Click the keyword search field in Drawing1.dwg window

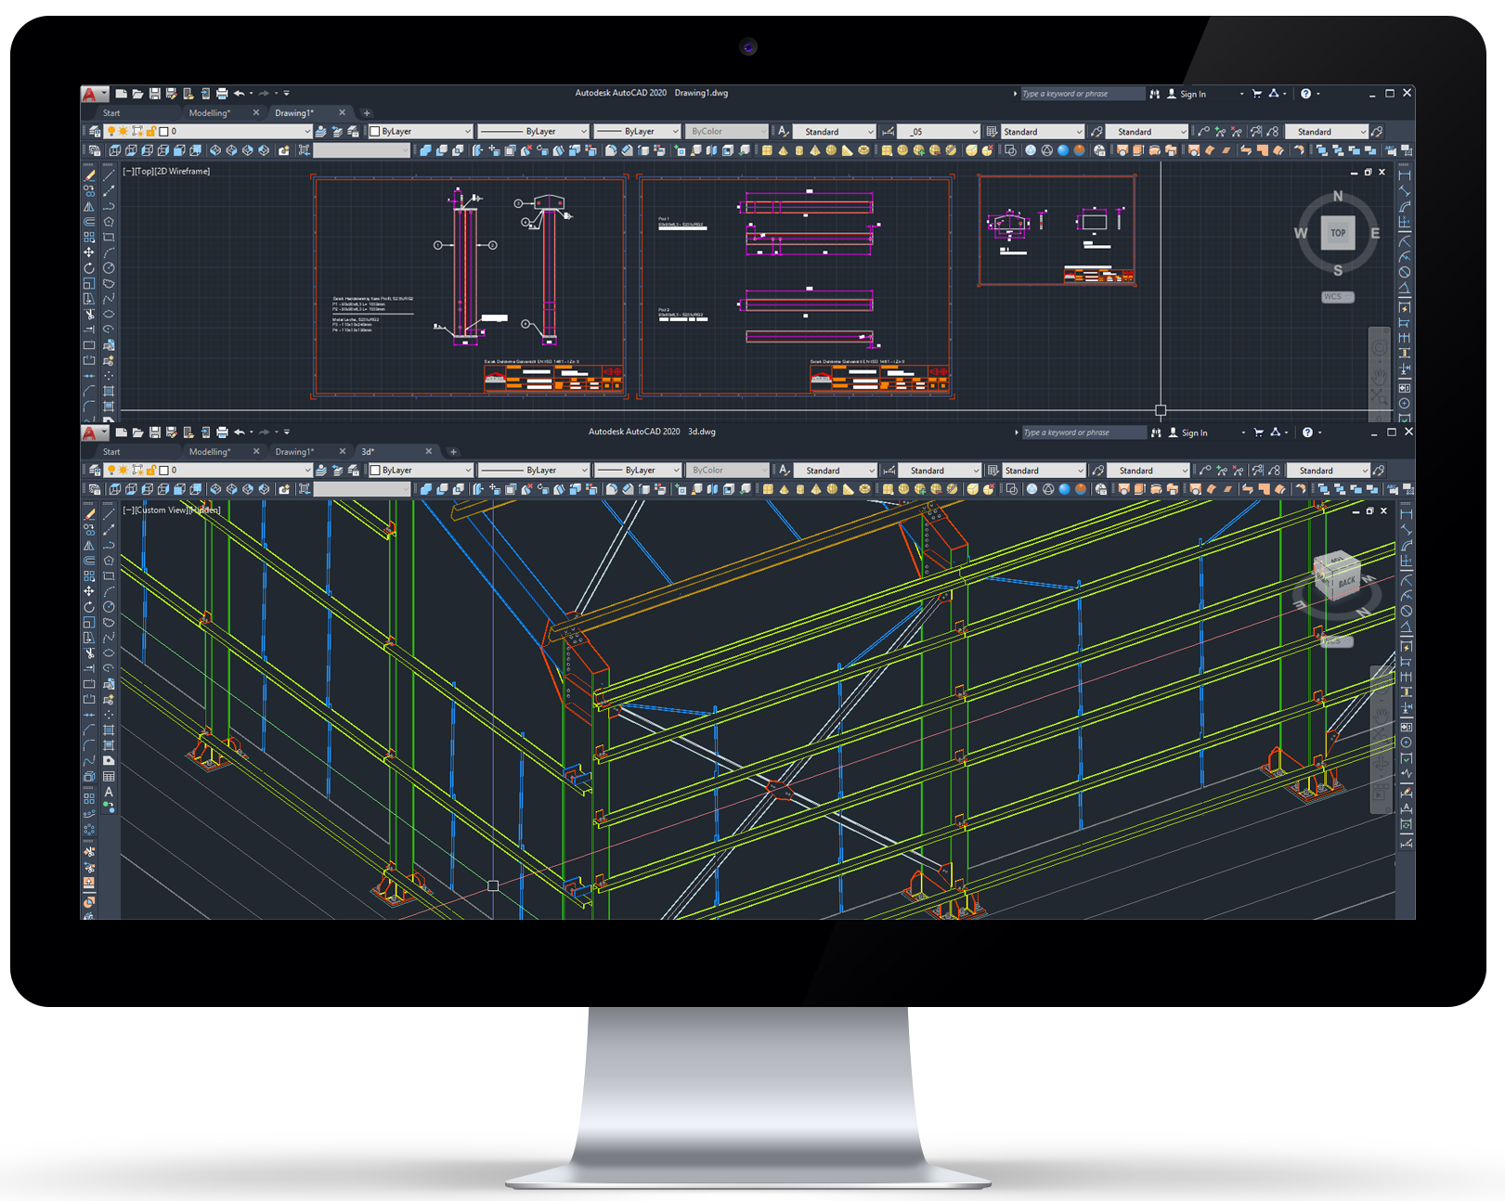1082,94
